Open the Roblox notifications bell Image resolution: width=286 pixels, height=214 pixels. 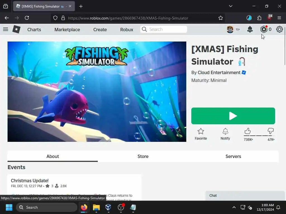point(250,29)
